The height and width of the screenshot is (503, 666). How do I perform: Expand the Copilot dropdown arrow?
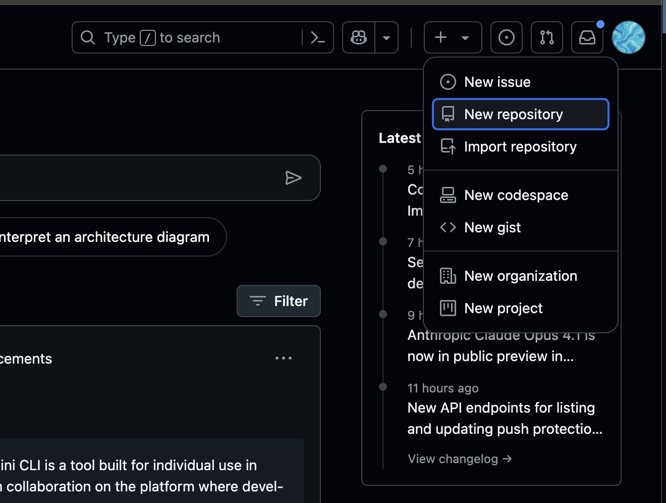(386, 37)
